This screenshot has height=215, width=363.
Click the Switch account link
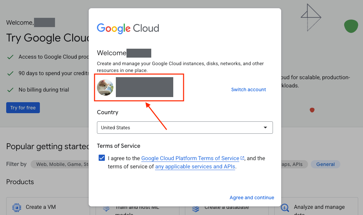(249, 89)
